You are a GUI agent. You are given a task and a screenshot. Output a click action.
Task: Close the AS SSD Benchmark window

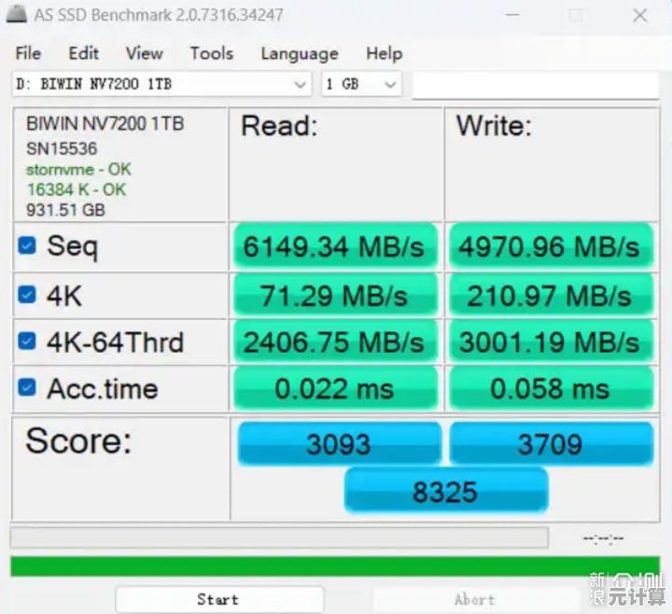640,16
